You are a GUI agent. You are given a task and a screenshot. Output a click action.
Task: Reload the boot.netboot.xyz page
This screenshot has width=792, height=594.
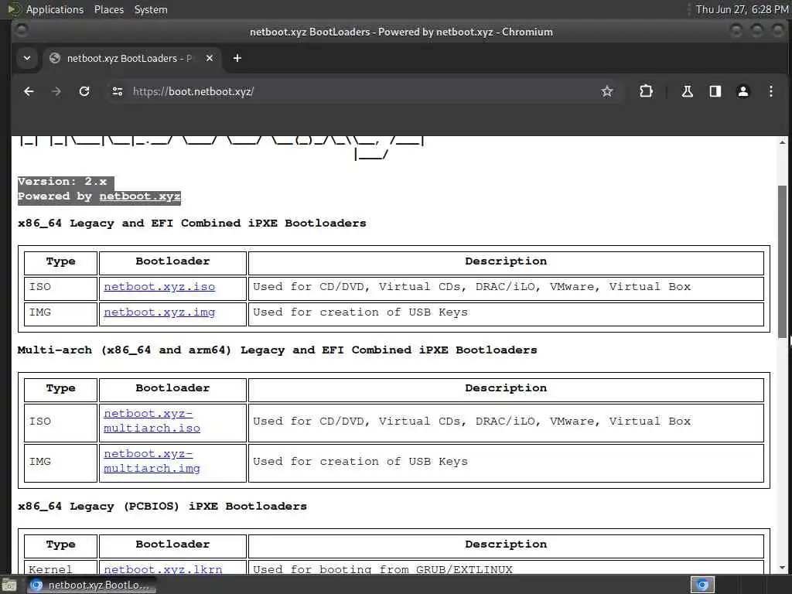[x=84, y=91]
